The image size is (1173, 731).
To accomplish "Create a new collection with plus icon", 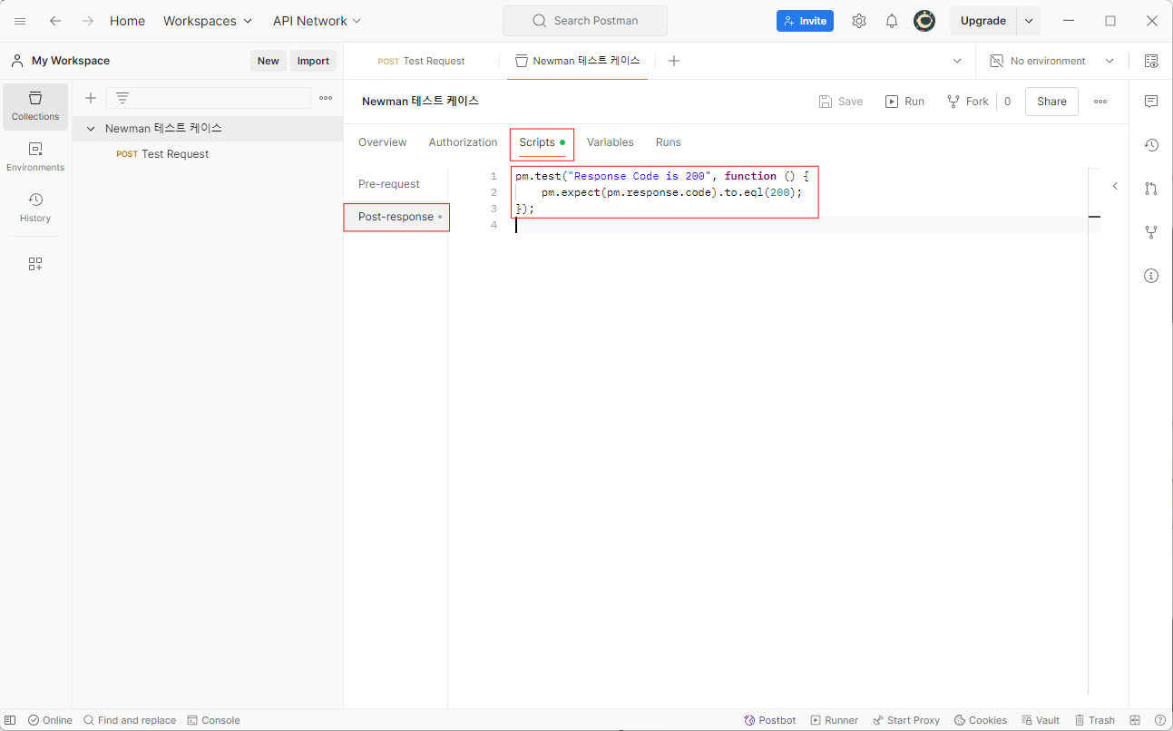I will point(91,98).
